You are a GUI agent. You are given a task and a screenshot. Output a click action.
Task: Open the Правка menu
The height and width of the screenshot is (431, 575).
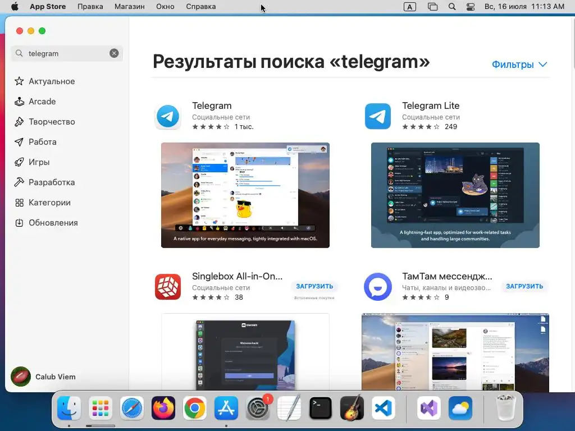coord(90,7)
